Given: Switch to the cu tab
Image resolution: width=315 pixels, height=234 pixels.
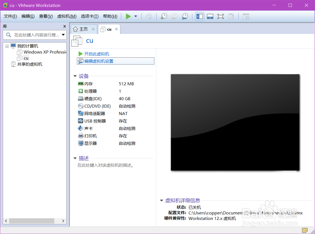Looking at the screenshot, I should (x=109, y=29).
